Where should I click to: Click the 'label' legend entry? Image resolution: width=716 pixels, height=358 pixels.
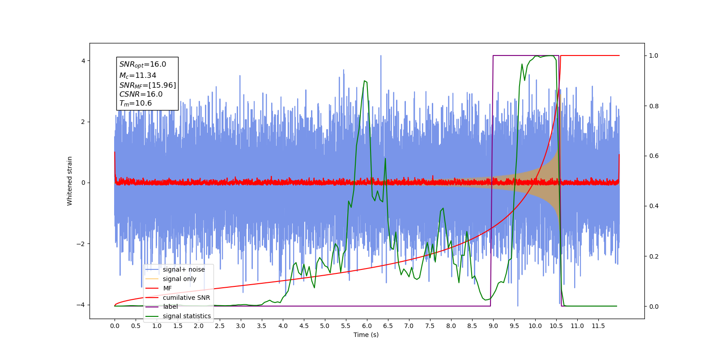point(162,307)
